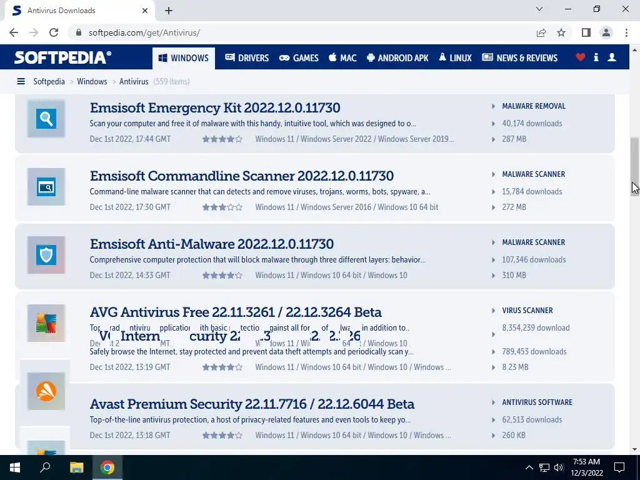Open AVG Antivirus Free title link

tap(236, 312)
